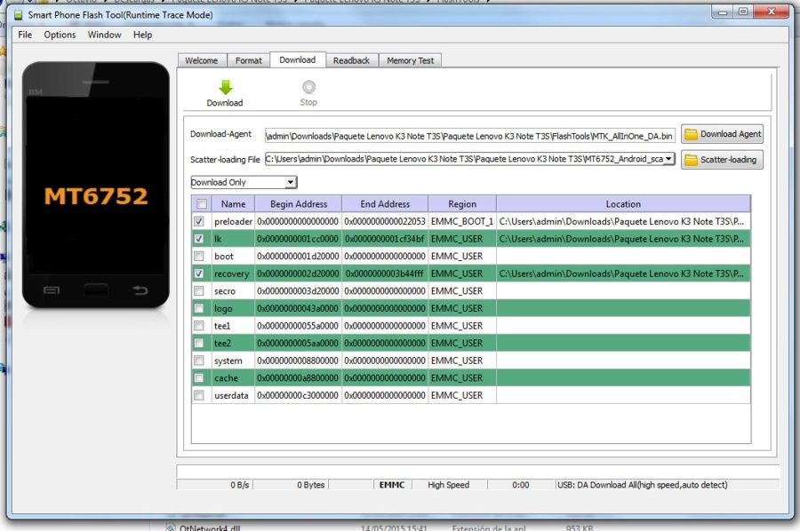Viewport: 800px width, 531px height.
Task: Click the Download-Agent path field
Action: pos(470,136)
